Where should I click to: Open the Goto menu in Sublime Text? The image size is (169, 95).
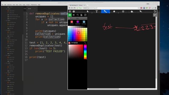20,5
